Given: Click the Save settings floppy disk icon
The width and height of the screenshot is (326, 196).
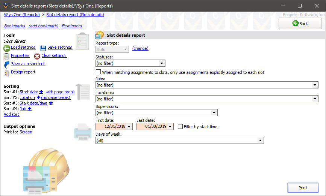Looking at the screenshot, I should (43, 48).
